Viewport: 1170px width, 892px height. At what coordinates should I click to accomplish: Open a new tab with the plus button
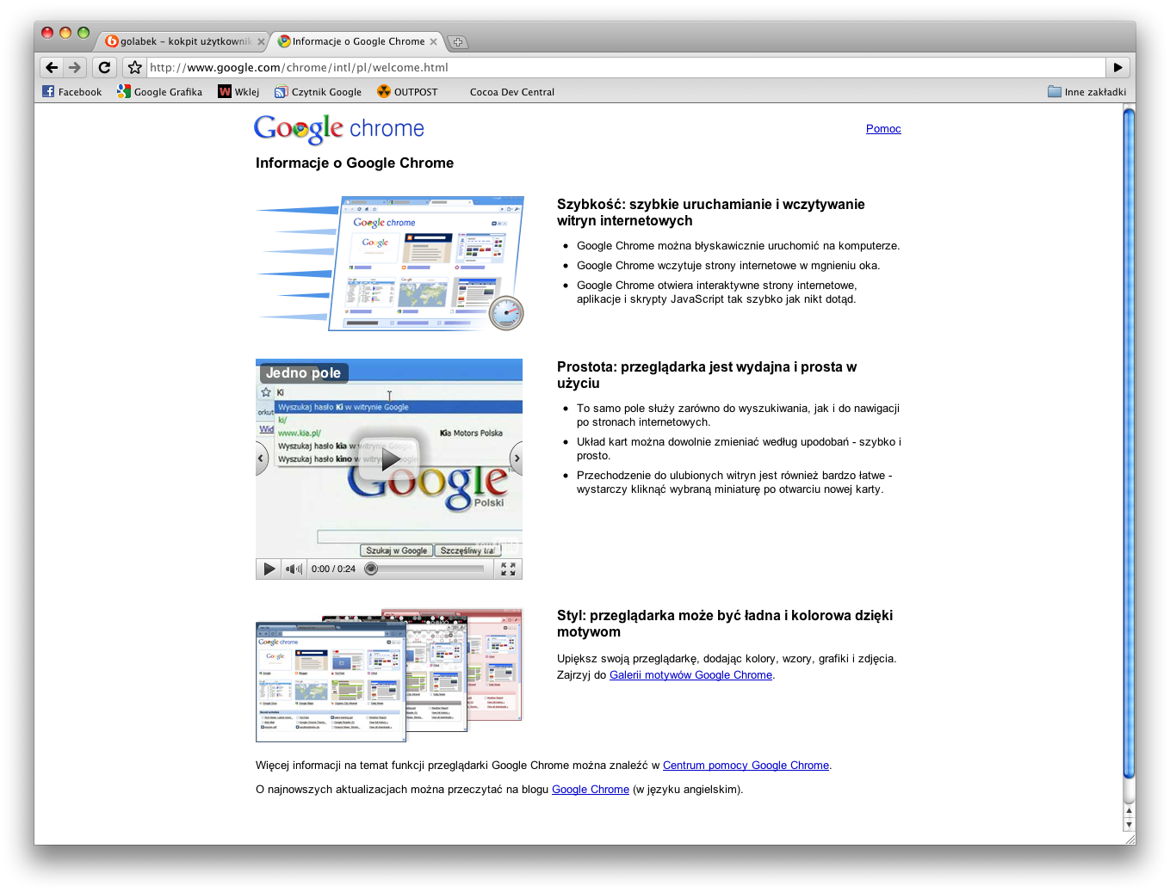click(458, 41)
